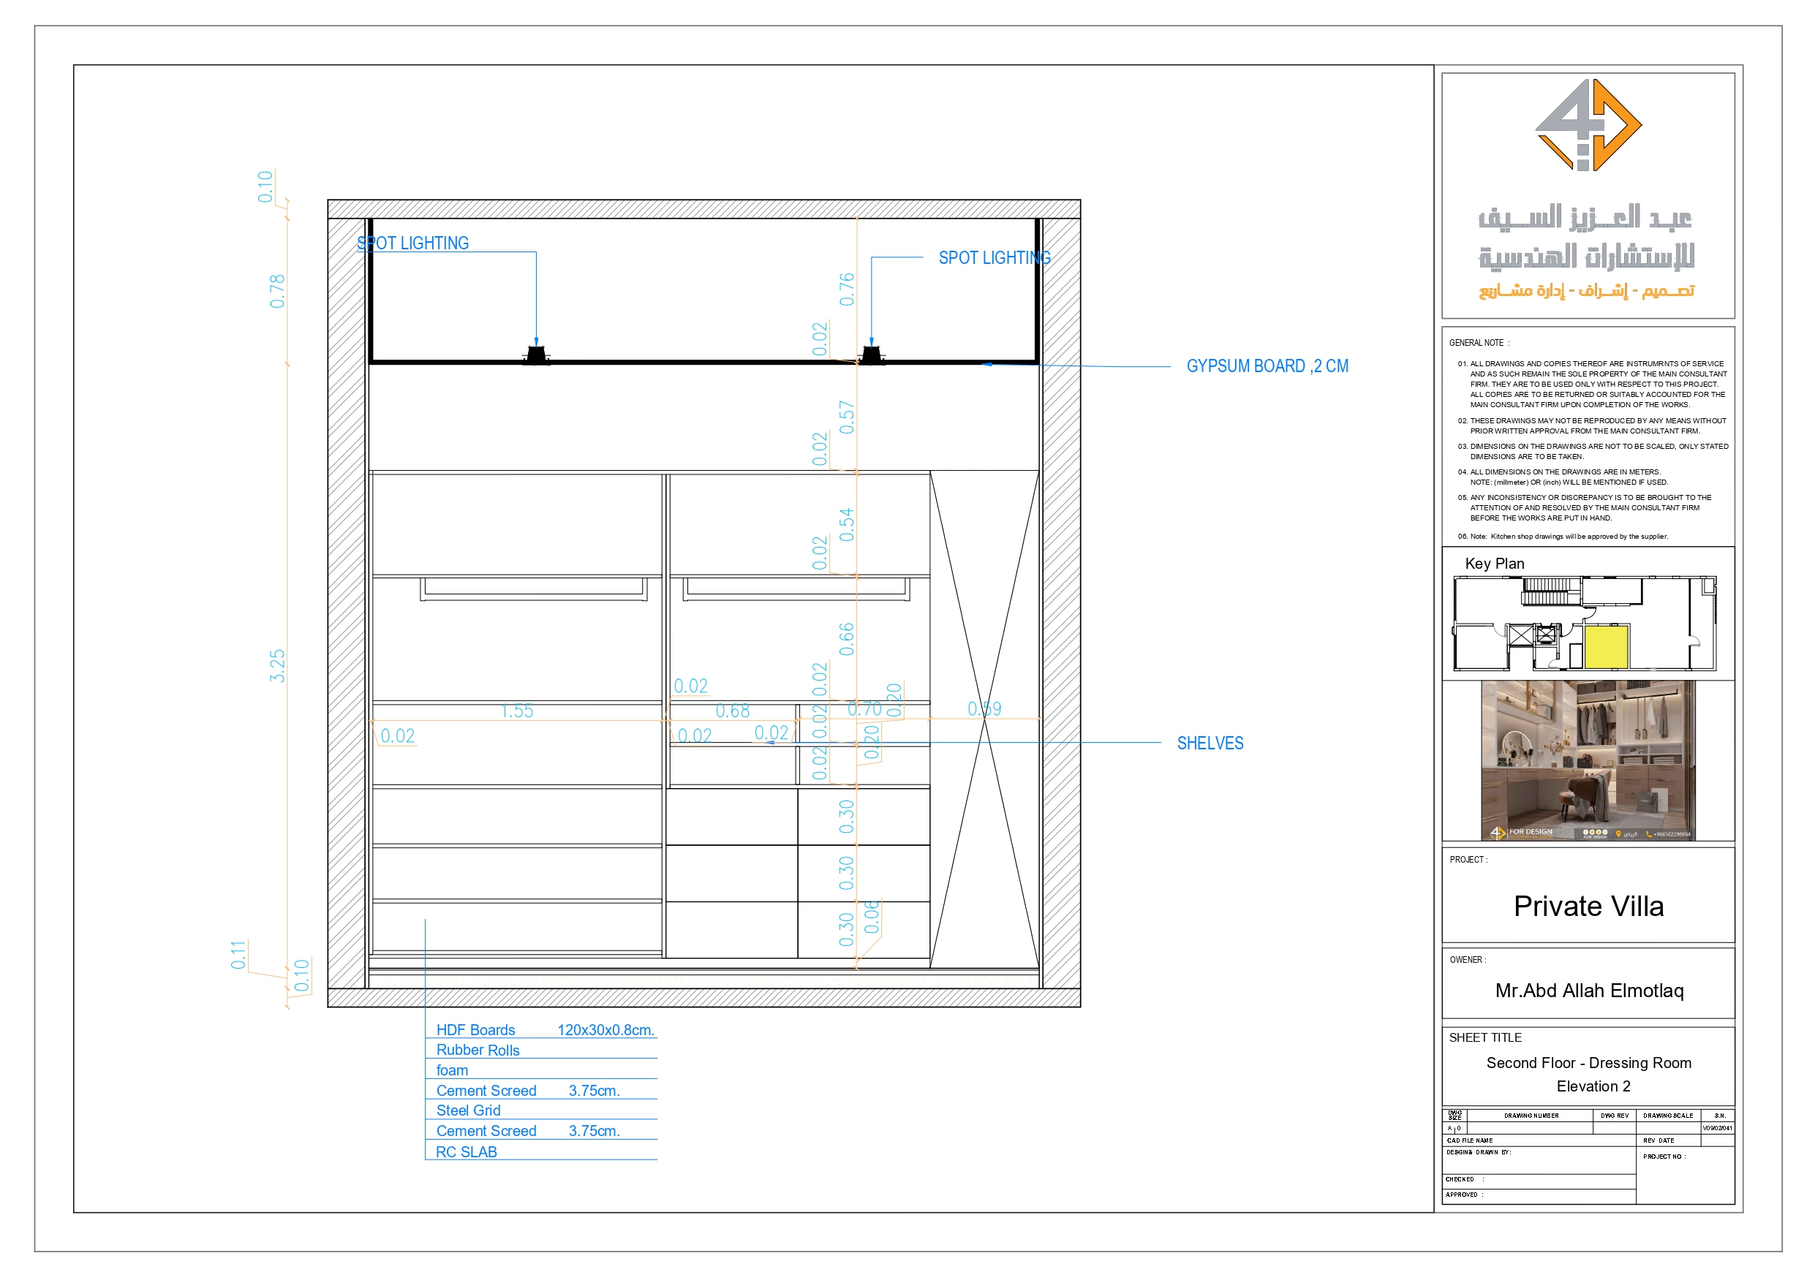Click the Private Villa project title
Viewport: 1815px width, 1283px height.
pos(1590,907)
